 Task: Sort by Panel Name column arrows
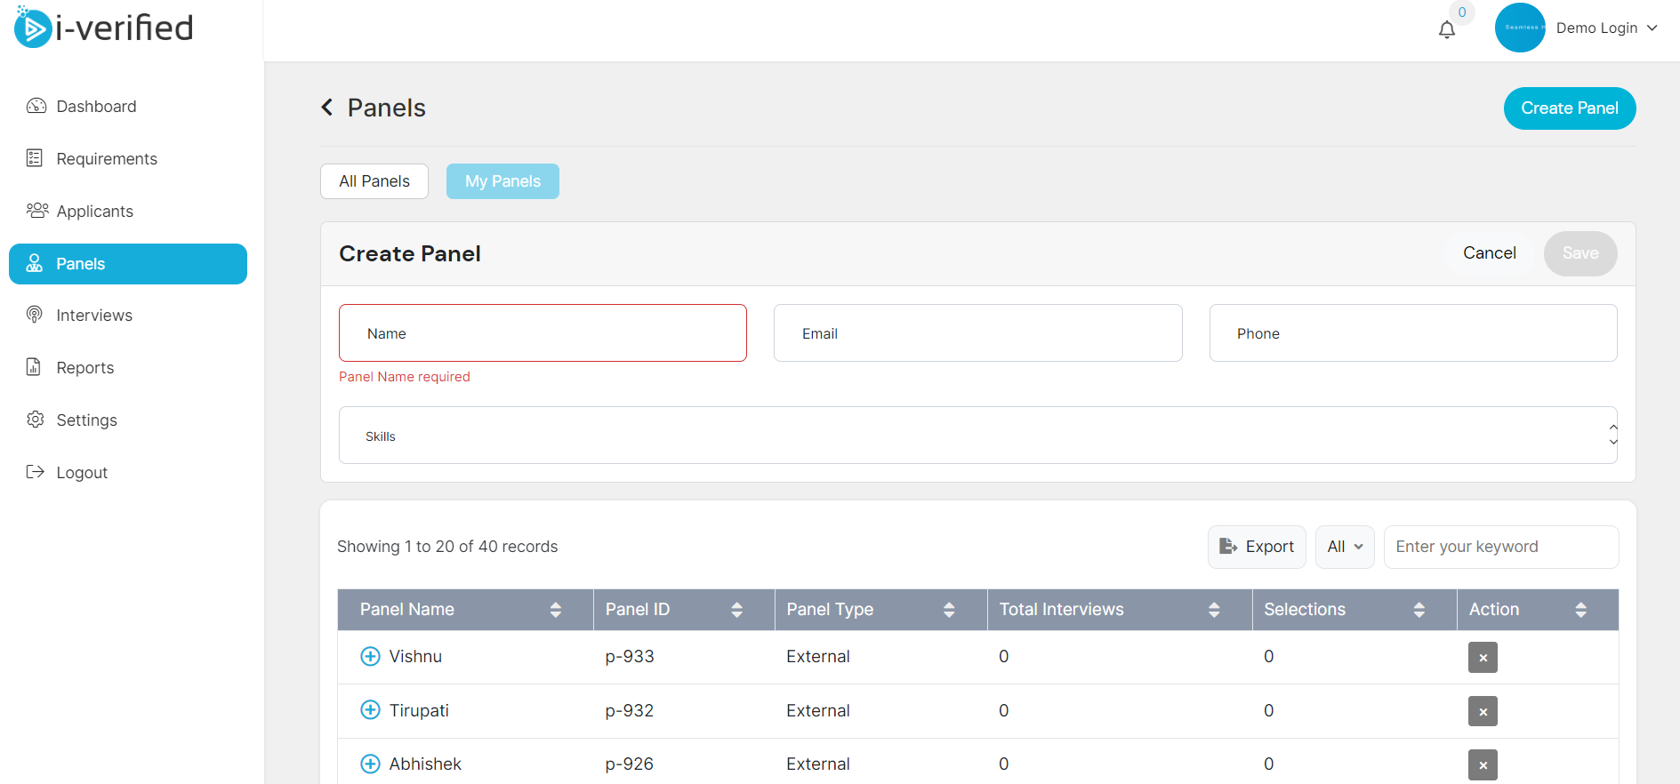(x=555, y=610)
